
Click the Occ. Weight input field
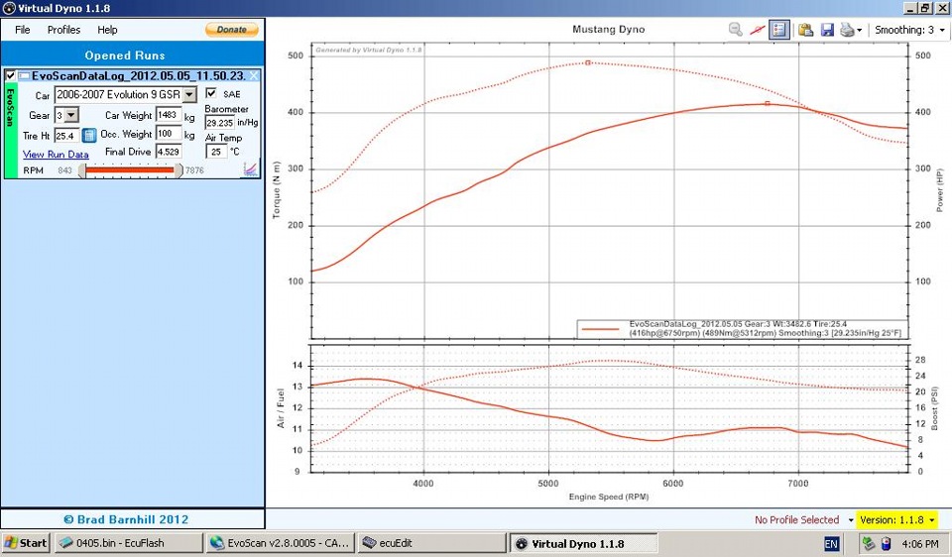click(169, 134)
